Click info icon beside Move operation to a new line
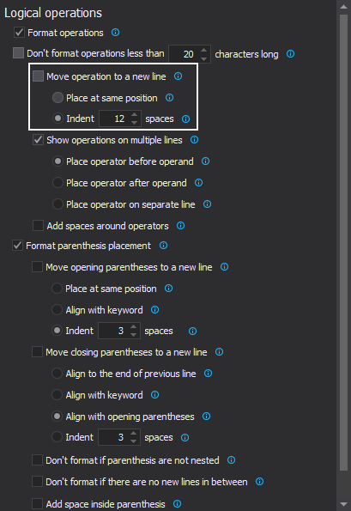The image size is (351, 511). (178, 76)
